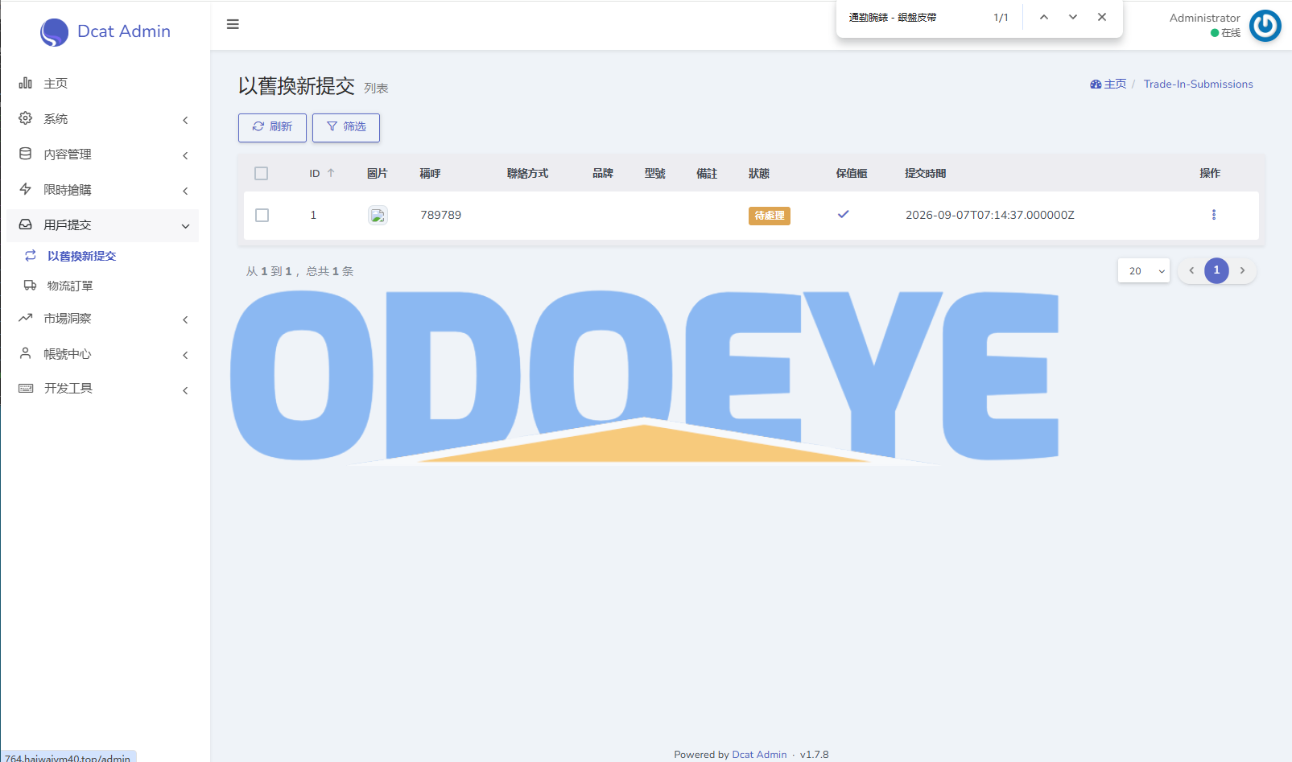1292x762 pixels.
Task: Click the 789789 name cell
Action: (x=441, y=215)
